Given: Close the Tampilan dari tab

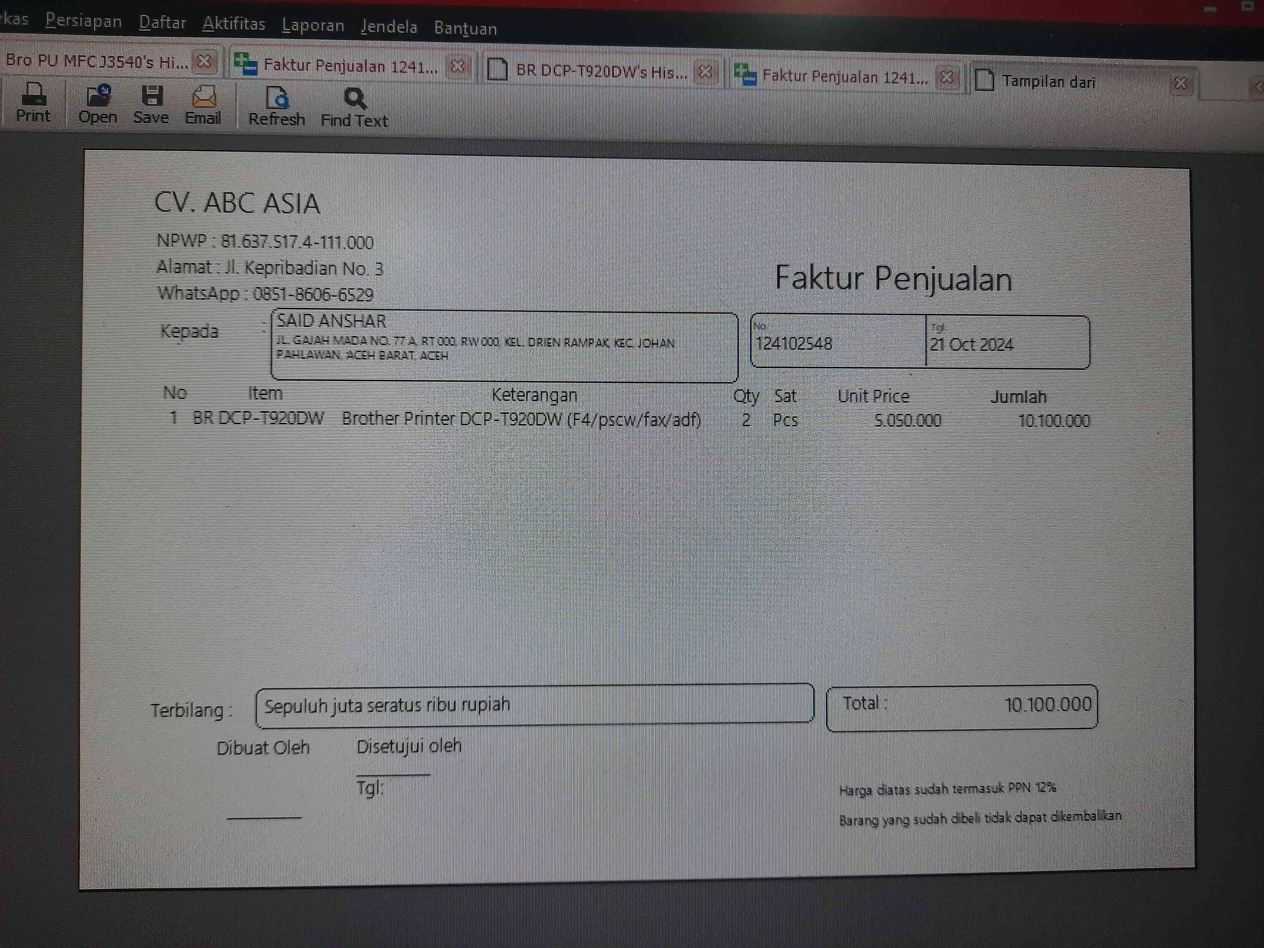Looking at the screenshot, I should [x=1181, y=83].
